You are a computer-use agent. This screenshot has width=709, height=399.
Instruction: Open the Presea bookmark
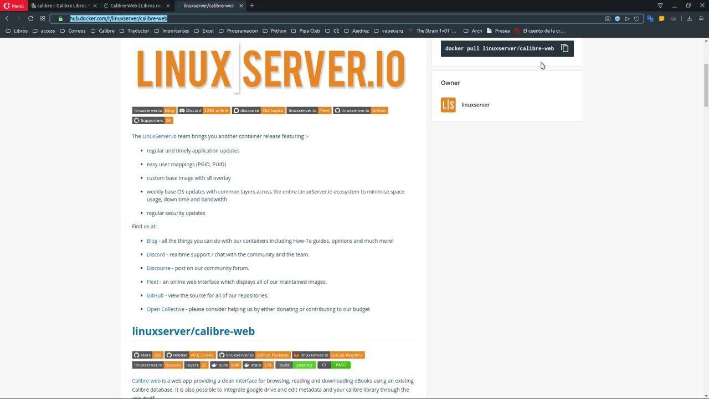(499, 31)
